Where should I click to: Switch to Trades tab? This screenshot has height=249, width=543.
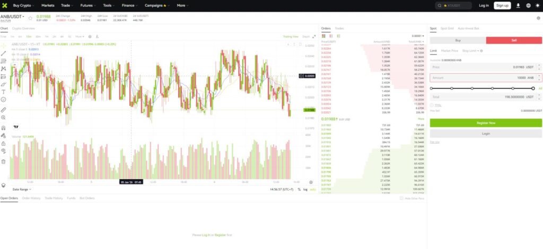tap(339, 29)
